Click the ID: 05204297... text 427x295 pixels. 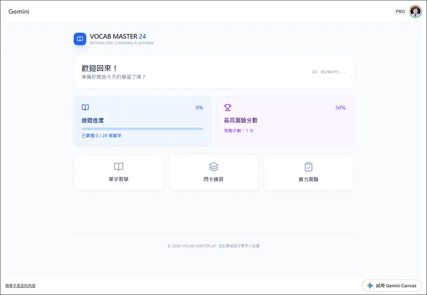(328, 72)
